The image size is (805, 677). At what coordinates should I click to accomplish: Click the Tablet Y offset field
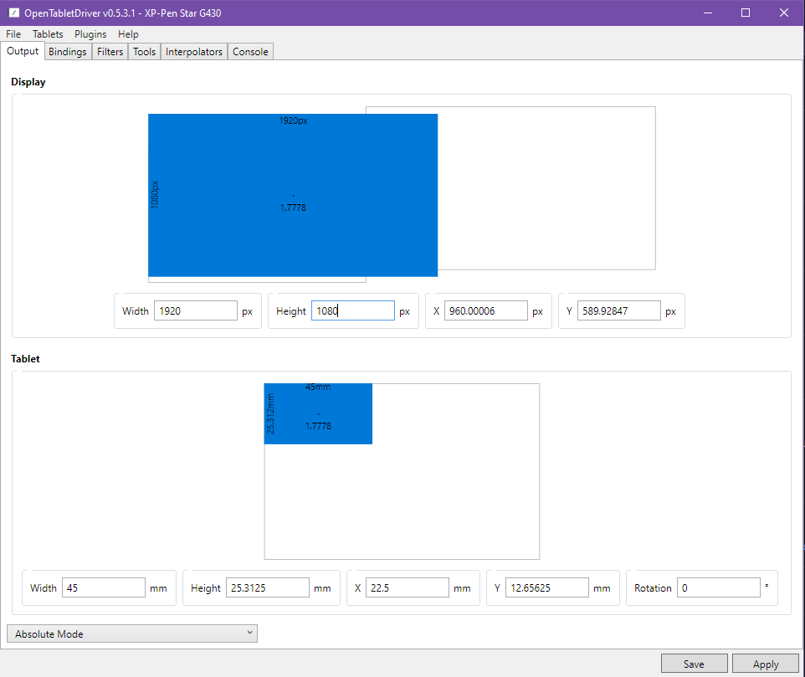pos(546,587)
